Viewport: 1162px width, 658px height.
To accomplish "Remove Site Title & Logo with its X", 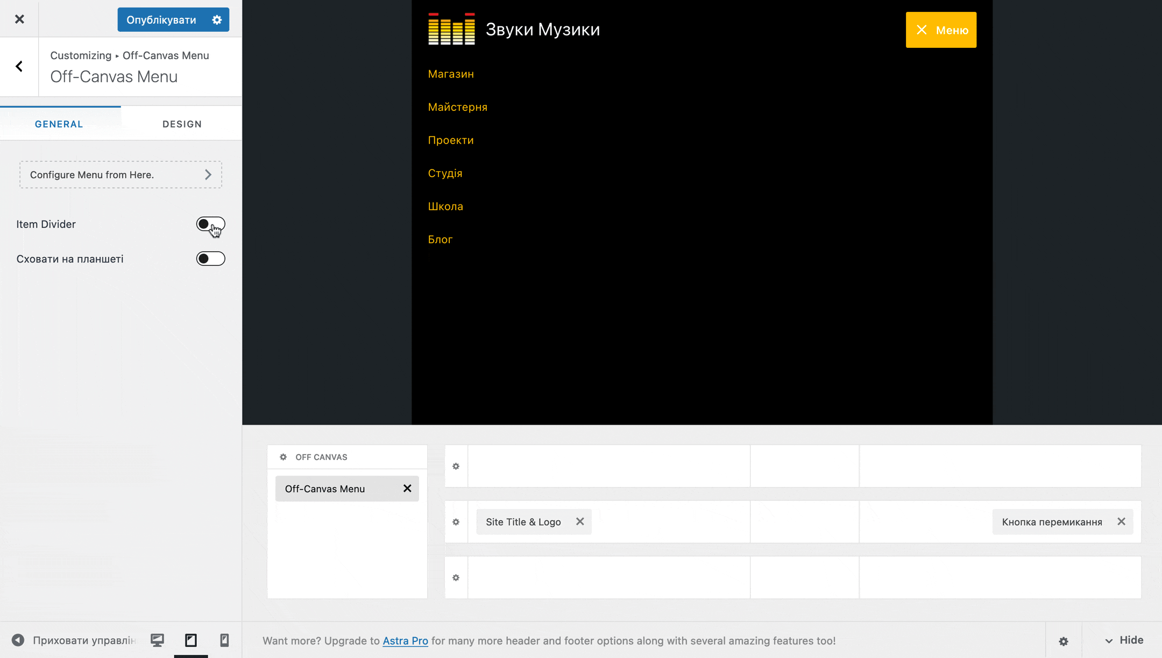I will point(580,522).
